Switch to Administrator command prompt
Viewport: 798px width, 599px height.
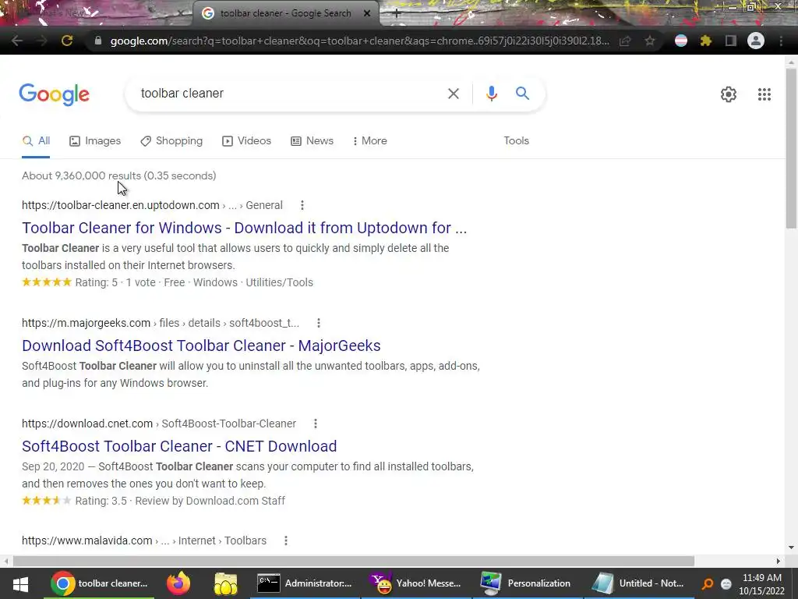point(305,583)
